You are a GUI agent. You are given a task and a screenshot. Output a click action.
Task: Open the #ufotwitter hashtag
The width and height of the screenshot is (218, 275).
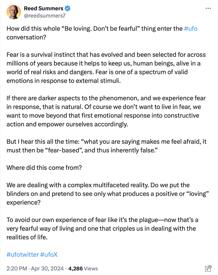(23, 255)
